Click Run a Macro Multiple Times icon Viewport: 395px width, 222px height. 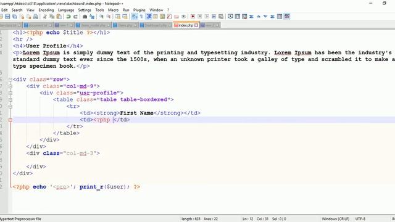coord(214,17)
